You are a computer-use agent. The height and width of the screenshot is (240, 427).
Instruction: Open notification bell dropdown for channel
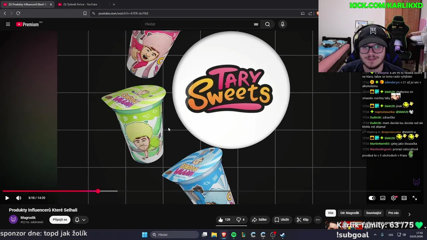(x=80, y=220)
